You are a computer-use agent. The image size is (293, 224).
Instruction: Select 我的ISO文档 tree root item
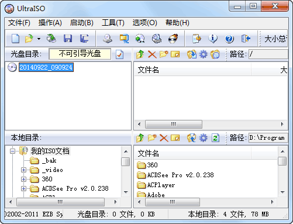click(50, 151)
